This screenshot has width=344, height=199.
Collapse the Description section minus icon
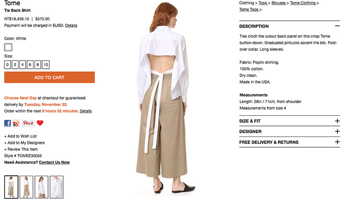337,26
